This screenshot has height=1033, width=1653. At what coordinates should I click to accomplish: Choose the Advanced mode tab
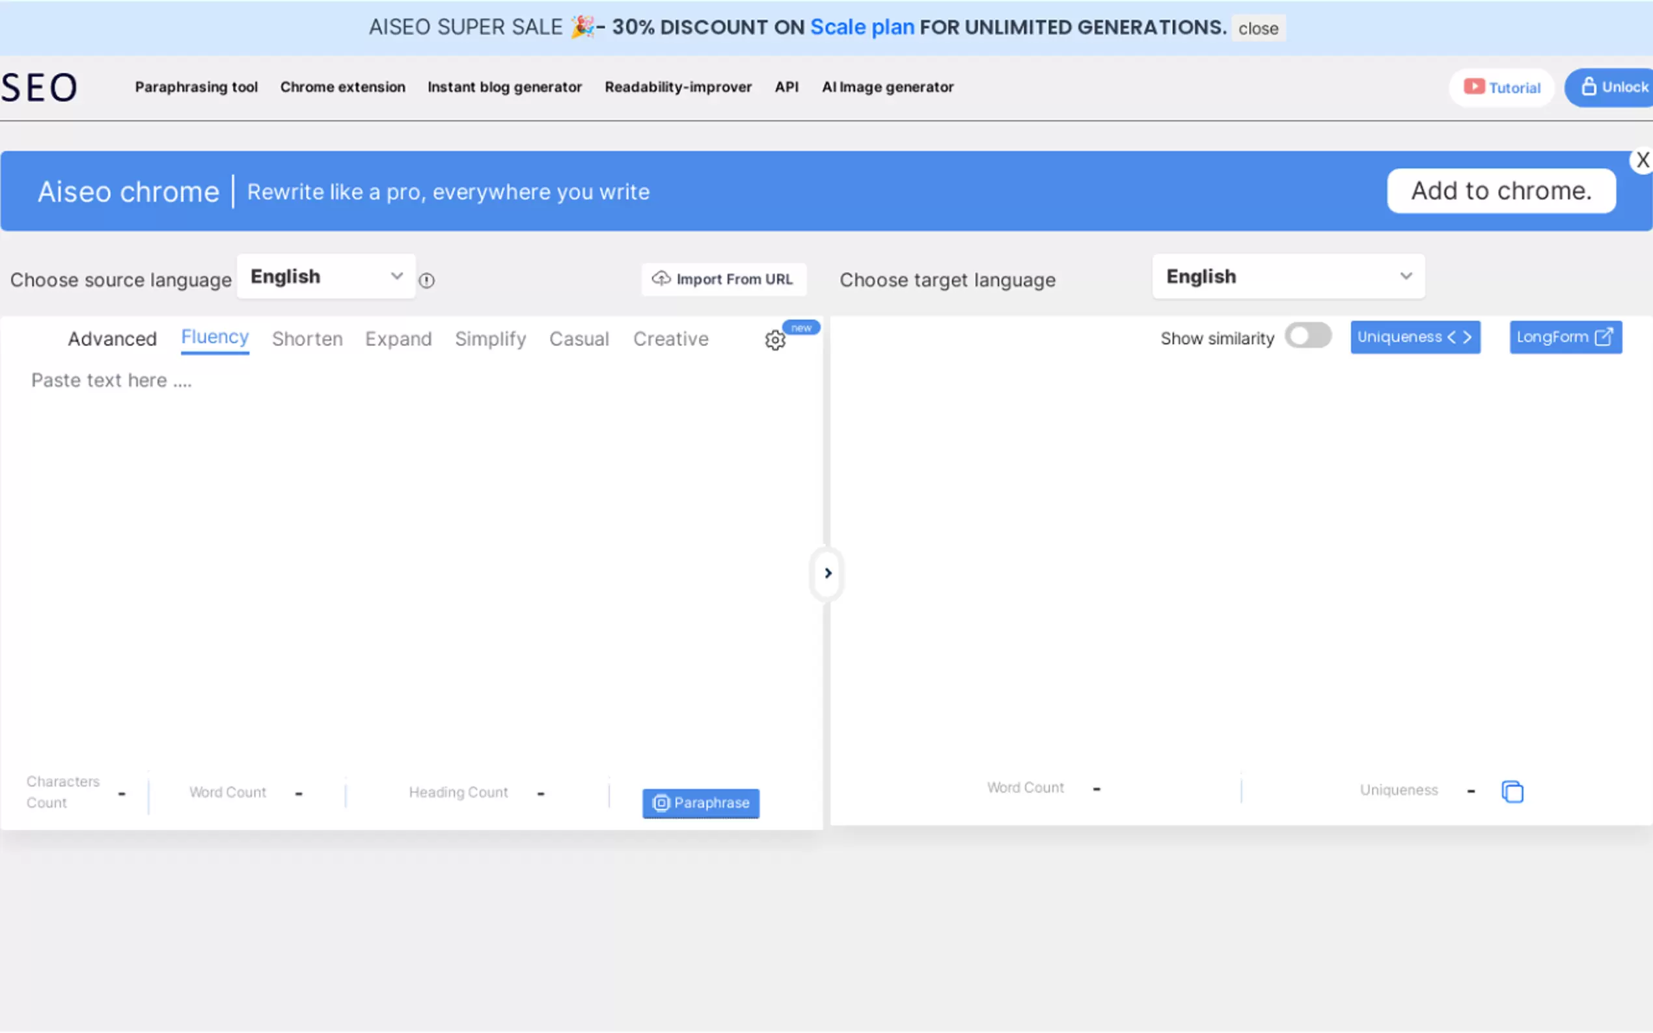[x=112, y=339]
